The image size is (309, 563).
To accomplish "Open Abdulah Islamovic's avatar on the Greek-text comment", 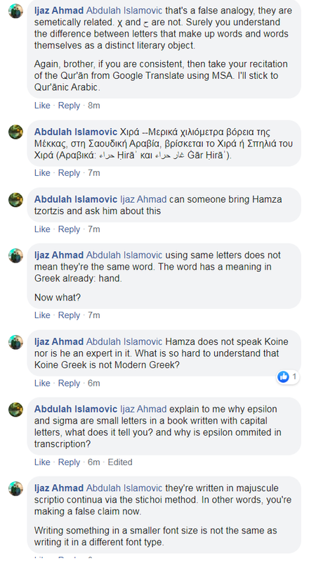I will click(15, 132).
